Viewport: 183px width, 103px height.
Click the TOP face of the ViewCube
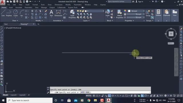tap(171, 34)
